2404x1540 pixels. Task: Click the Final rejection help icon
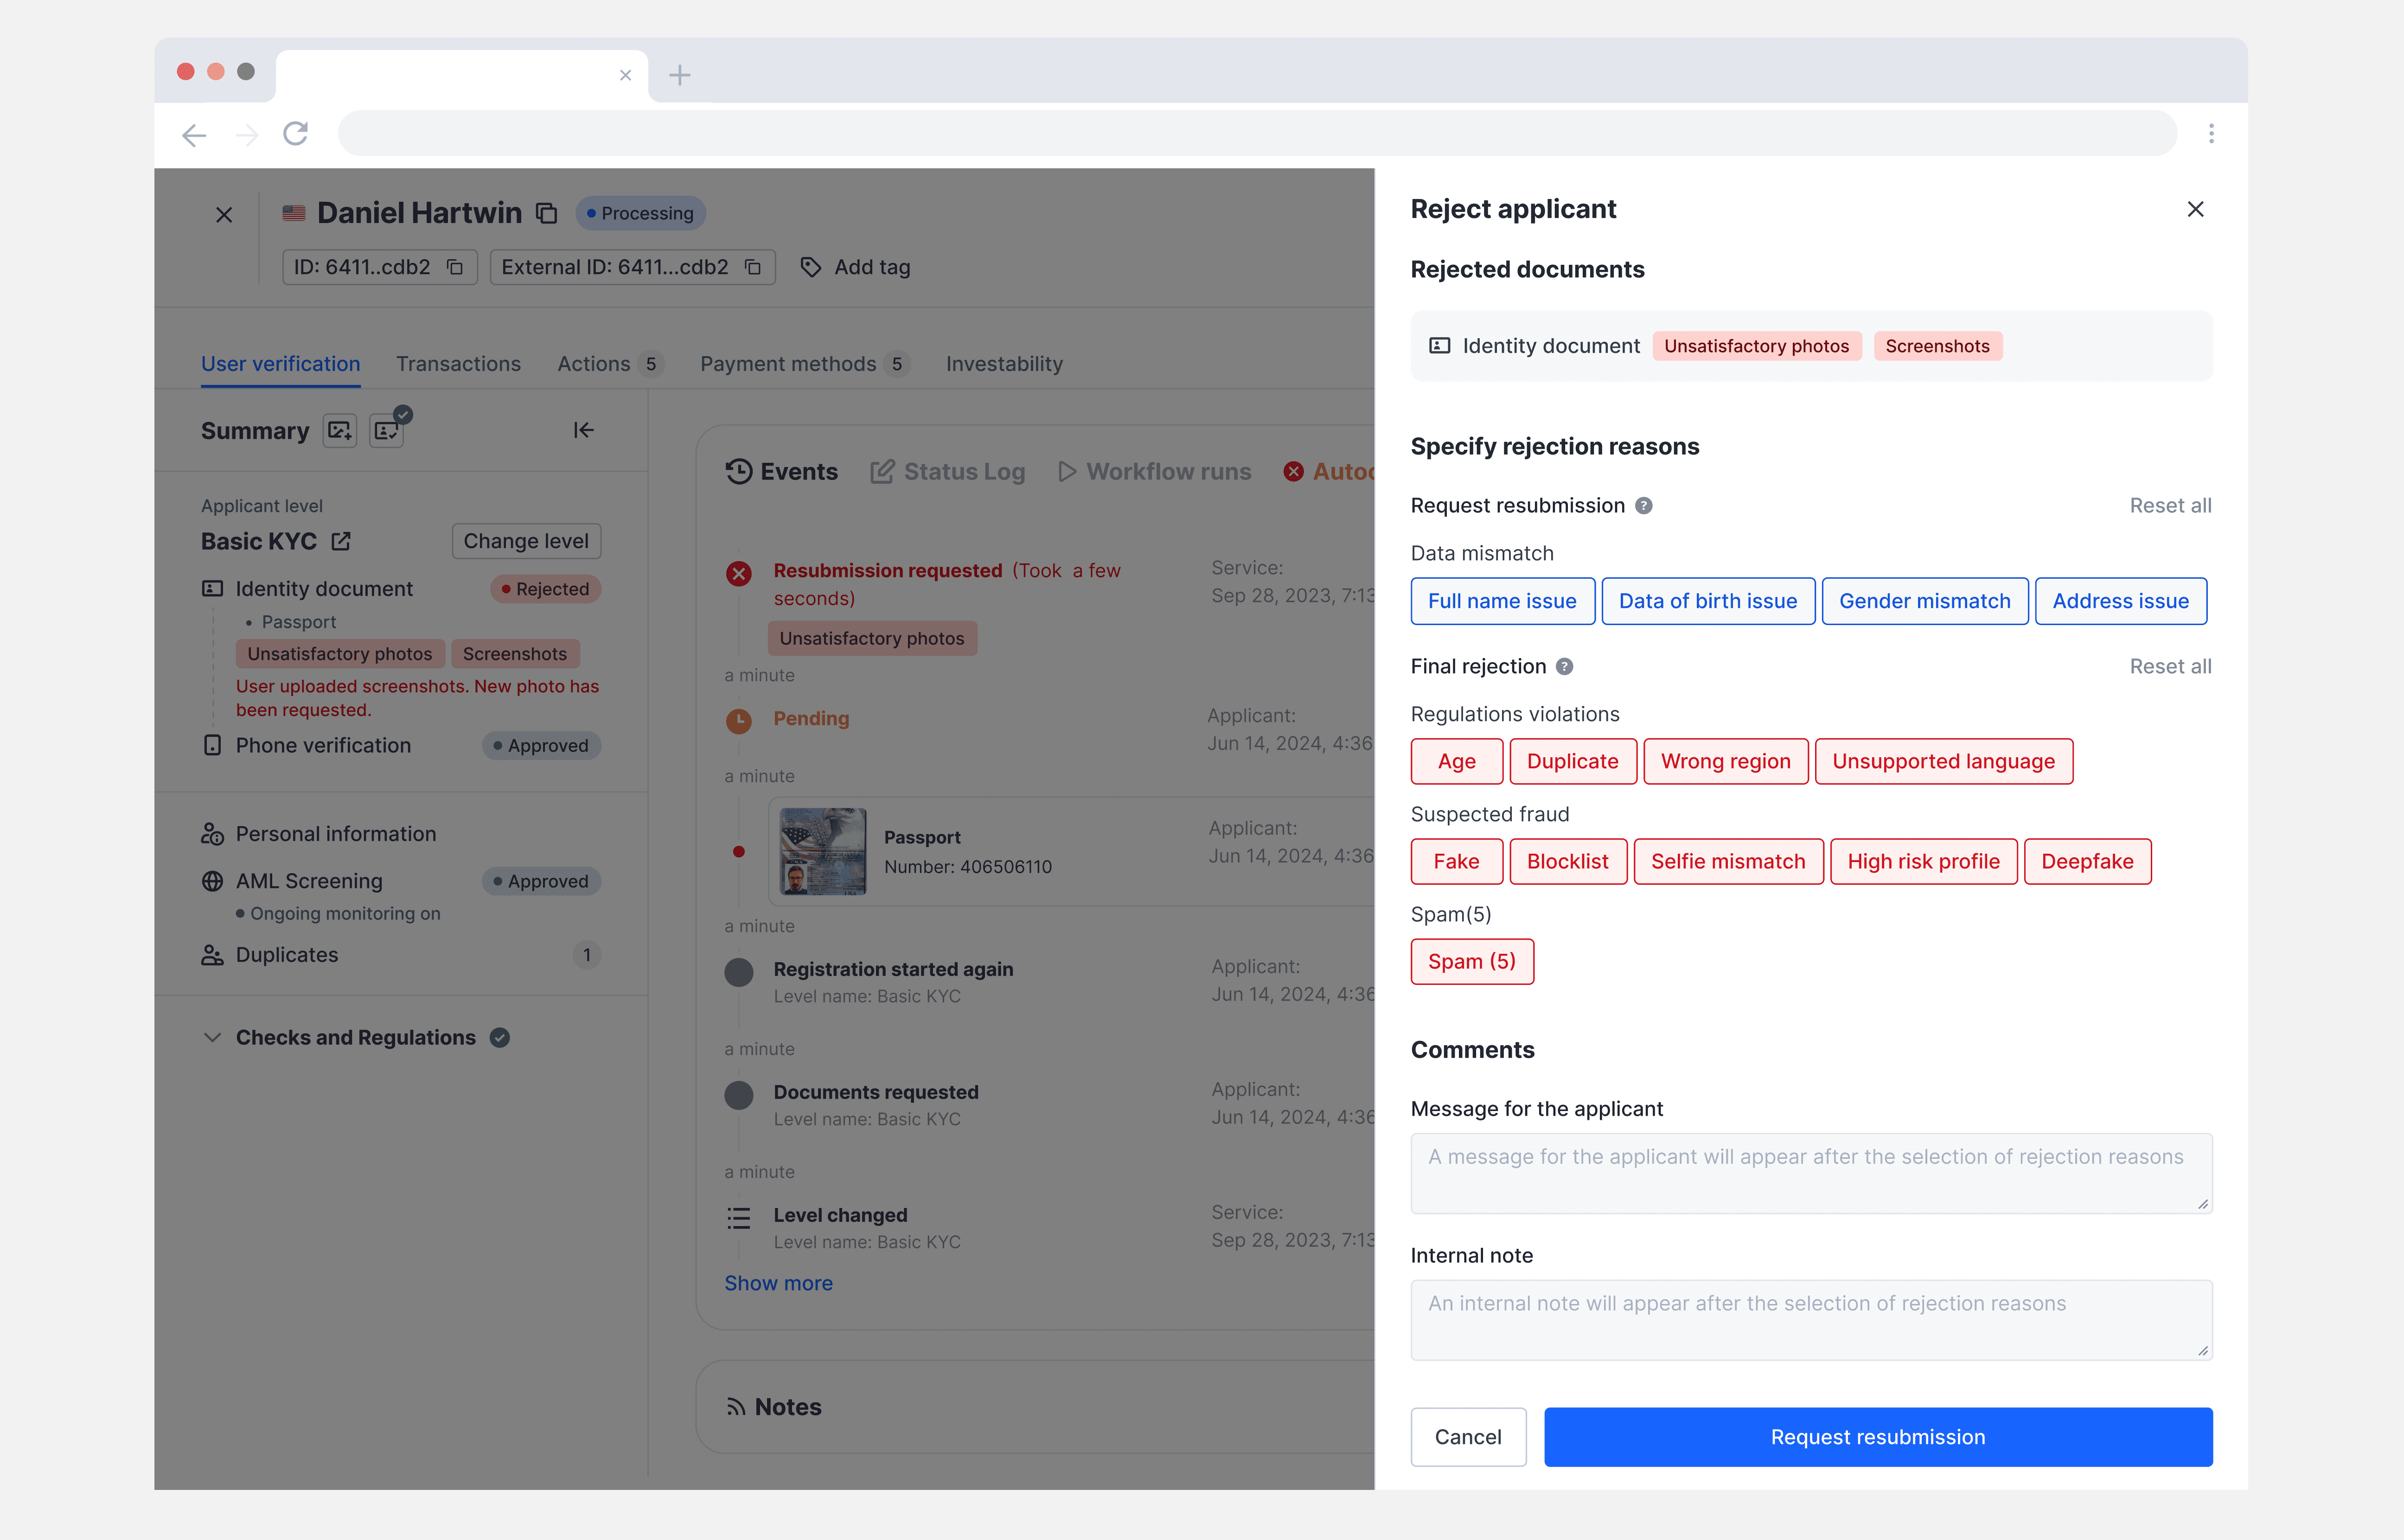click(x=1564, y=666)
